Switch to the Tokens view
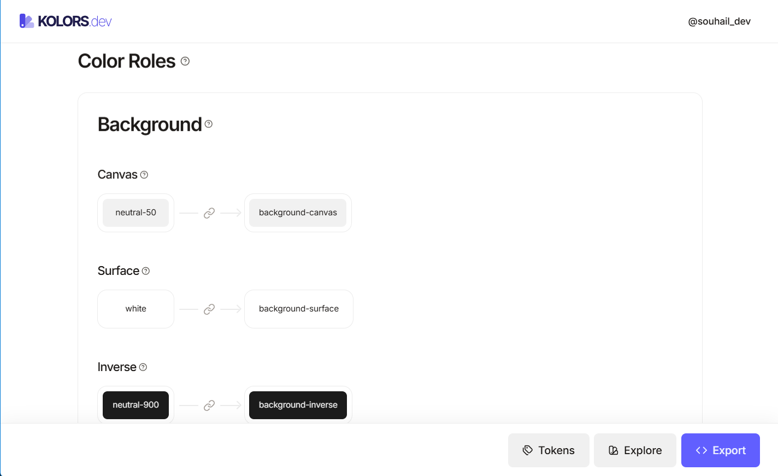The width and height of the screenshot is (778, 476). coord(549,450)
